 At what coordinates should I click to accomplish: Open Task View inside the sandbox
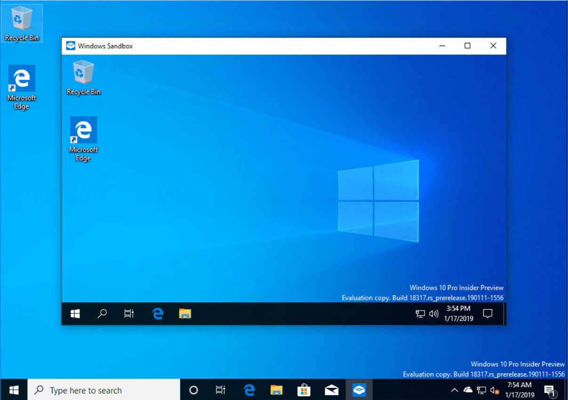(129, 313)
